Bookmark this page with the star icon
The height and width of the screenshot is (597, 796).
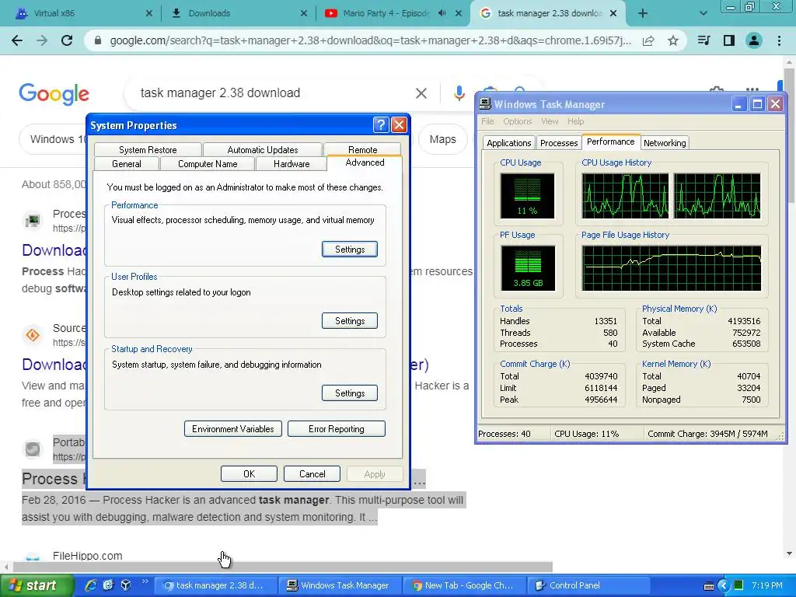coord(673,41)
